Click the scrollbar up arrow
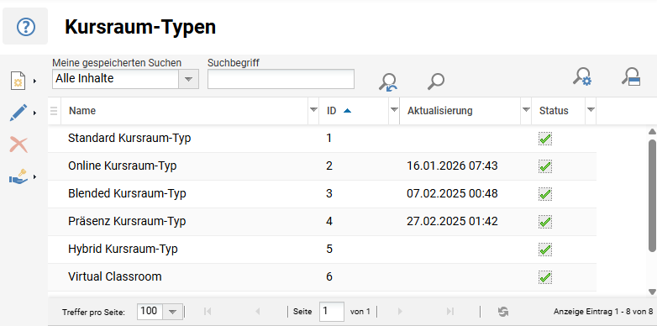The width and height of the screenshot is (657, 326). tap(652, 132)
